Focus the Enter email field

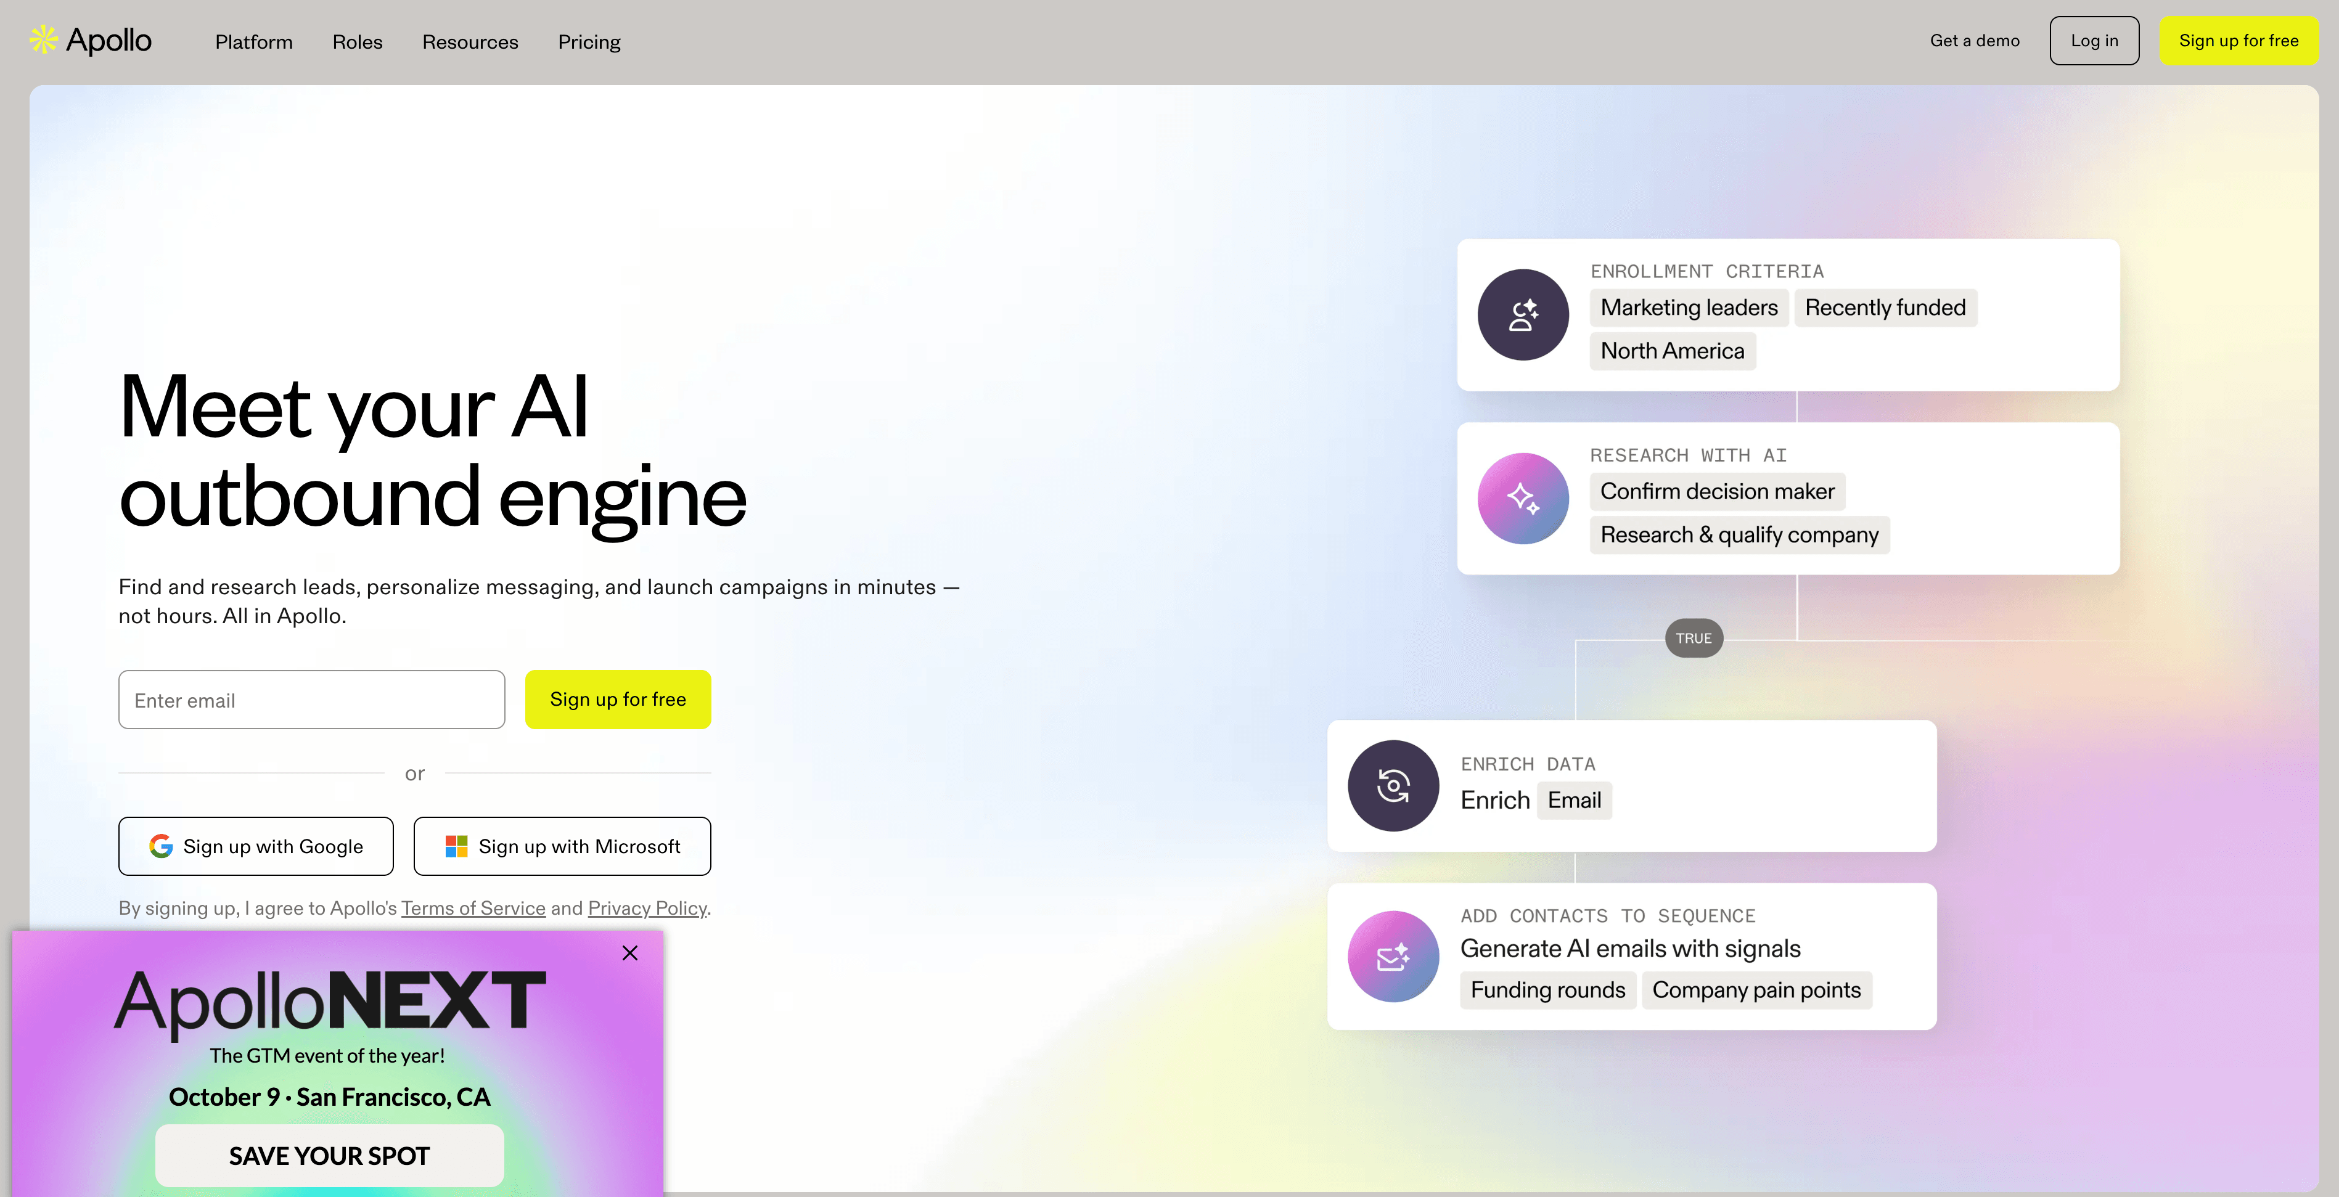pos(311,700)
